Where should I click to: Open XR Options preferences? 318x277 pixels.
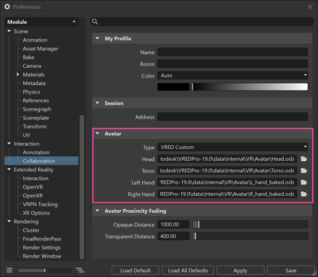tap(36, 213)
